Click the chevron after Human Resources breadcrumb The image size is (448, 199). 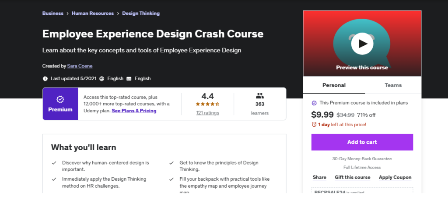point(118,13)
